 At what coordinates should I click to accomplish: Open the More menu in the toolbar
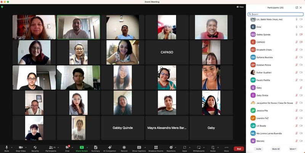(226, 148)
